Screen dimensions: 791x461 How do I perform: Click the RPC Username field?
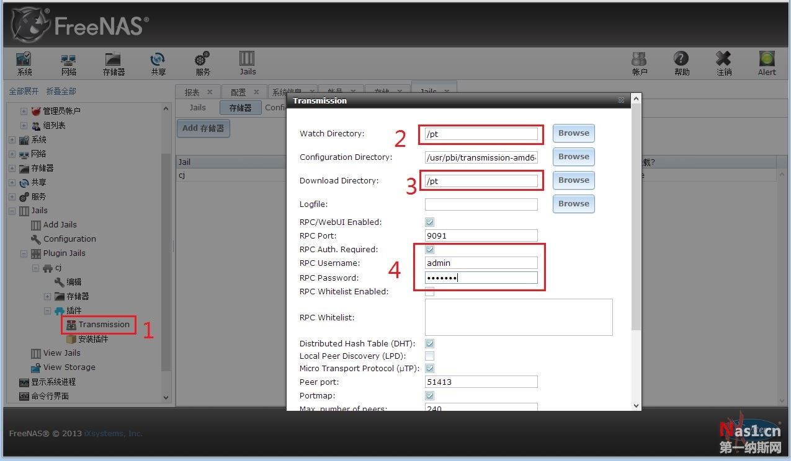481,263
